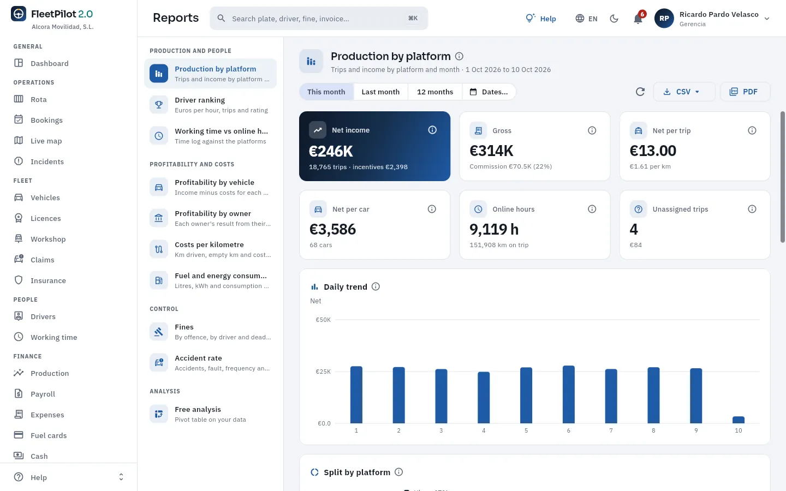This screenshot has height=491, width=786.
Task: Expand the sidebar Help footer chevron
Action: tap(121, 477)
